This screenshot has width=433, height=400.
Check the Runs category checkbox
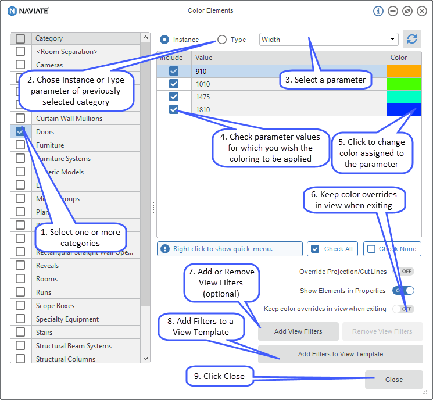[20, 292]
